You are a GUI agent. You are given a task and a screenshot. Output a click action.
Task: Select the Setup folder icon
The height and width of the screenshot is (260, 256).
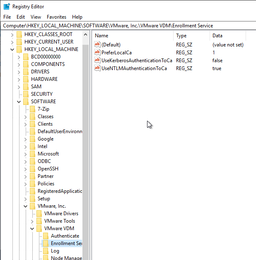pos(32,199)
